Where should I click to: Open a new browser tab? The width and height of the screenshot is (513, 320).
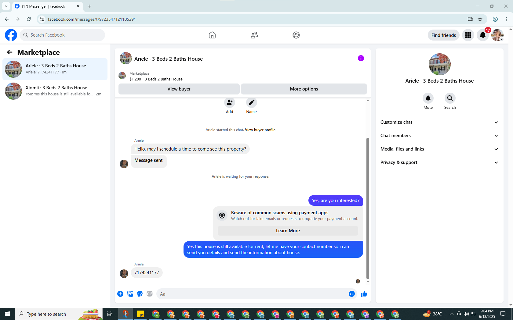pos(89,6)
